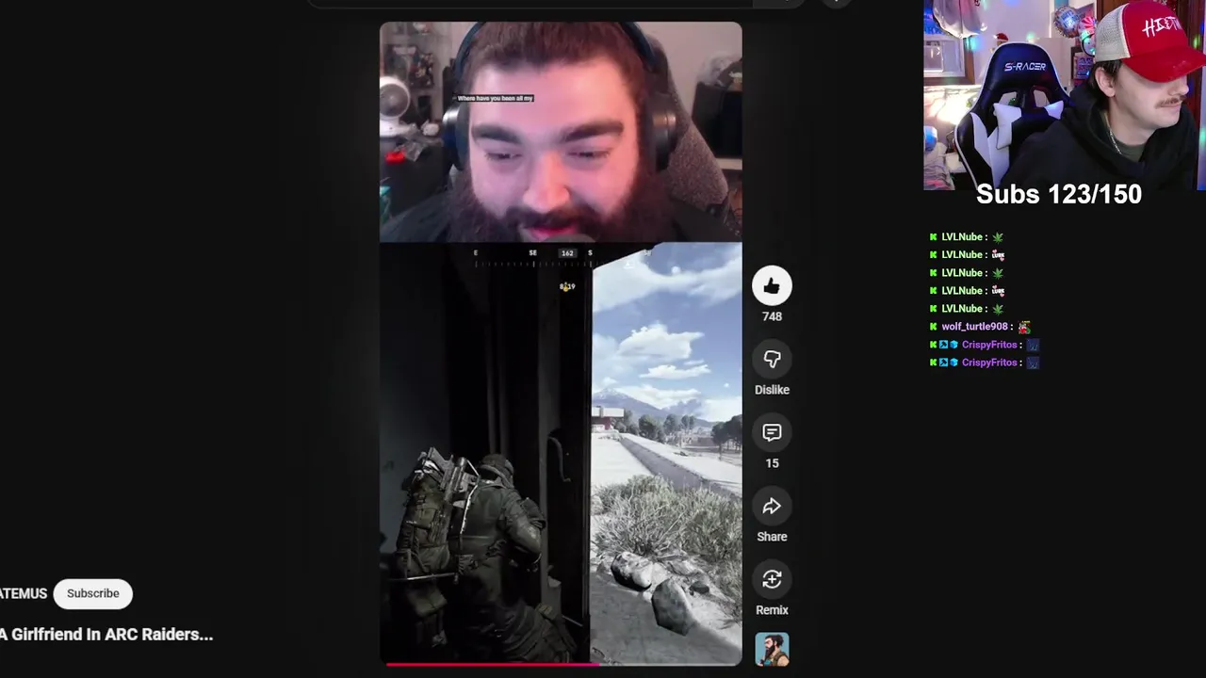
Task: Open title 'A Girlfriend In ARC Raiders...'
Action: click(106, 635)
